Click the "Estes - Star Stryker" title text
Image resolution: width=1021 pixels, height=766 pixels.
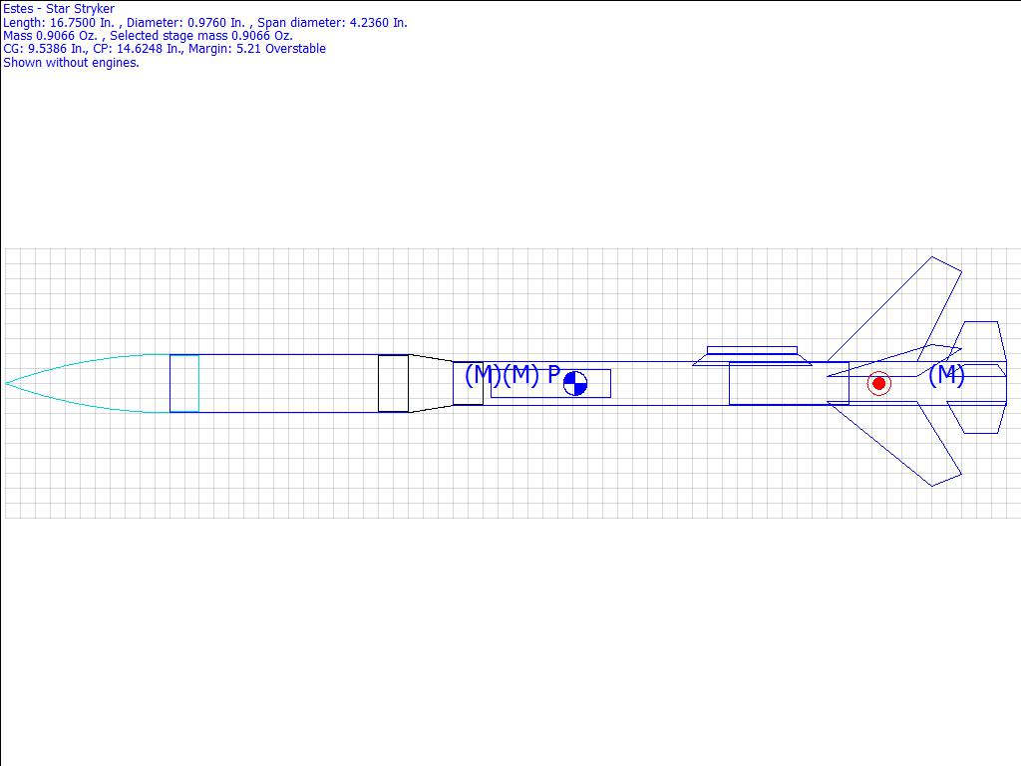pyautogui.click(x=59, y=9)
